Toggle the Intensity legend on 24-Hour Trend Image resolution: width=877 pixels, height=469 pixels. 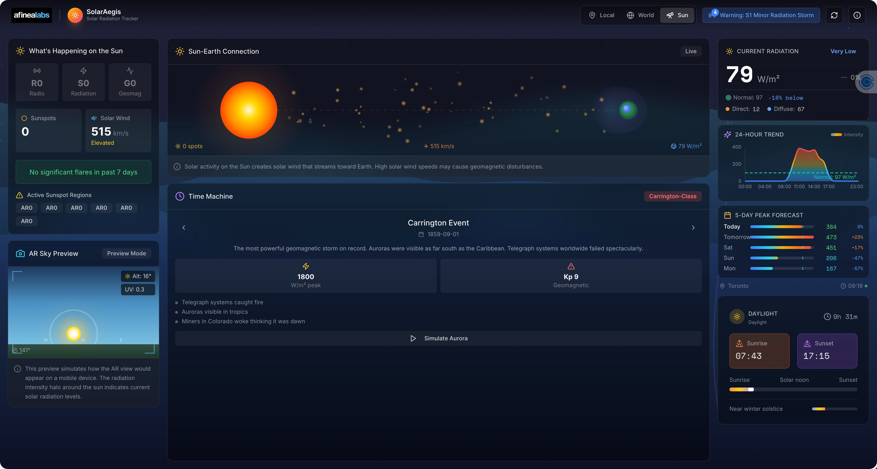pyautogui.click(x=847, y=134)
